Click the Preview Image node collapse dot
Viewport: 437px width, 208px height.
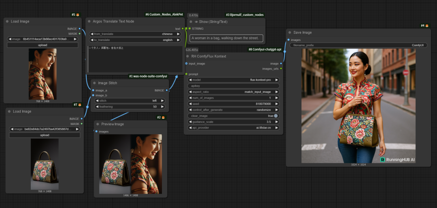point(98,124)
